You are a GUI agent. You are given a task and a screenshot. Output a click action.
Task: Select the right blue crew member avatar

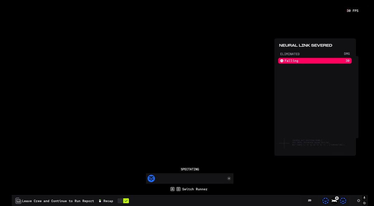click(x=343, y=201)
